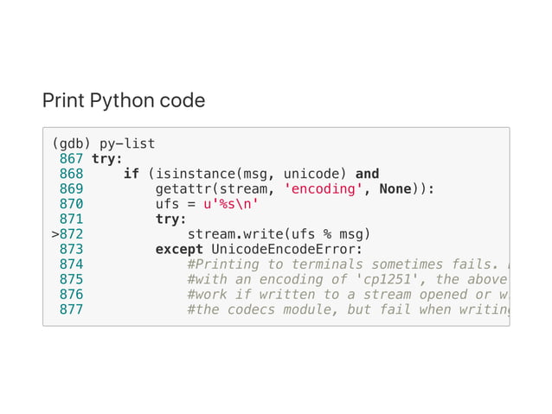Click line number 871
This screenshot has height=414, width=552.
71,220
